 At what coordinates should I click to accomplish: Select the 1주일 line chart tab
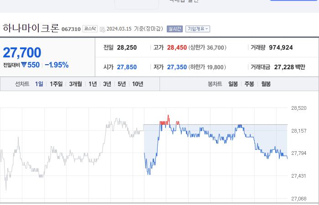click(x=56, y=84)
